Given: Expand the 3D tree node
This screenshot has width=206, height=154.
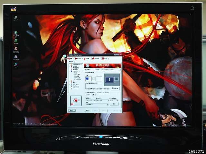Looking at the screenshot, I should pyautogui.click(x=70, y=81).
